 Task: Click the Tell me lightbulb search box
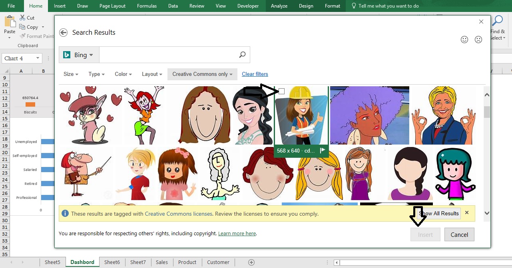pyautogui.click(x=385, y=6)
